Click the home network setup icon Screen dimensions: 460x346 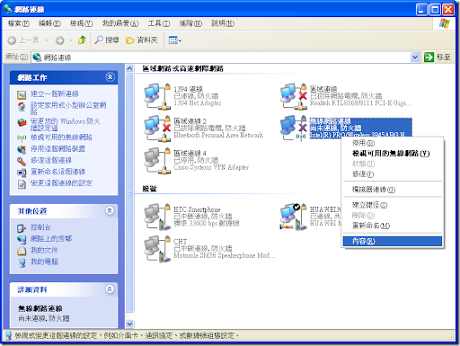(x=22, y=106)
